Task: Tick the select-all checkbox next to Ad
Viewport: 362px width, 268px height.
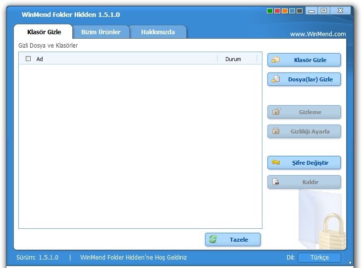Action: click(28, 59)
